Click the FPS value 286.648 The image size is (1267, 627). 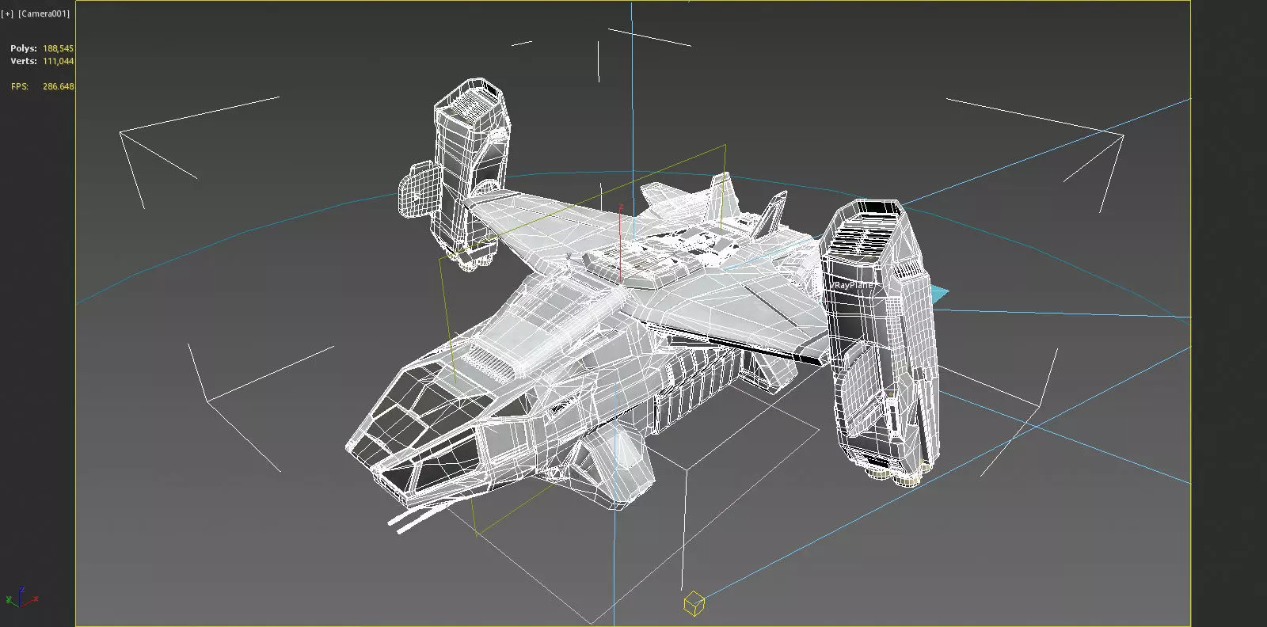59,86
